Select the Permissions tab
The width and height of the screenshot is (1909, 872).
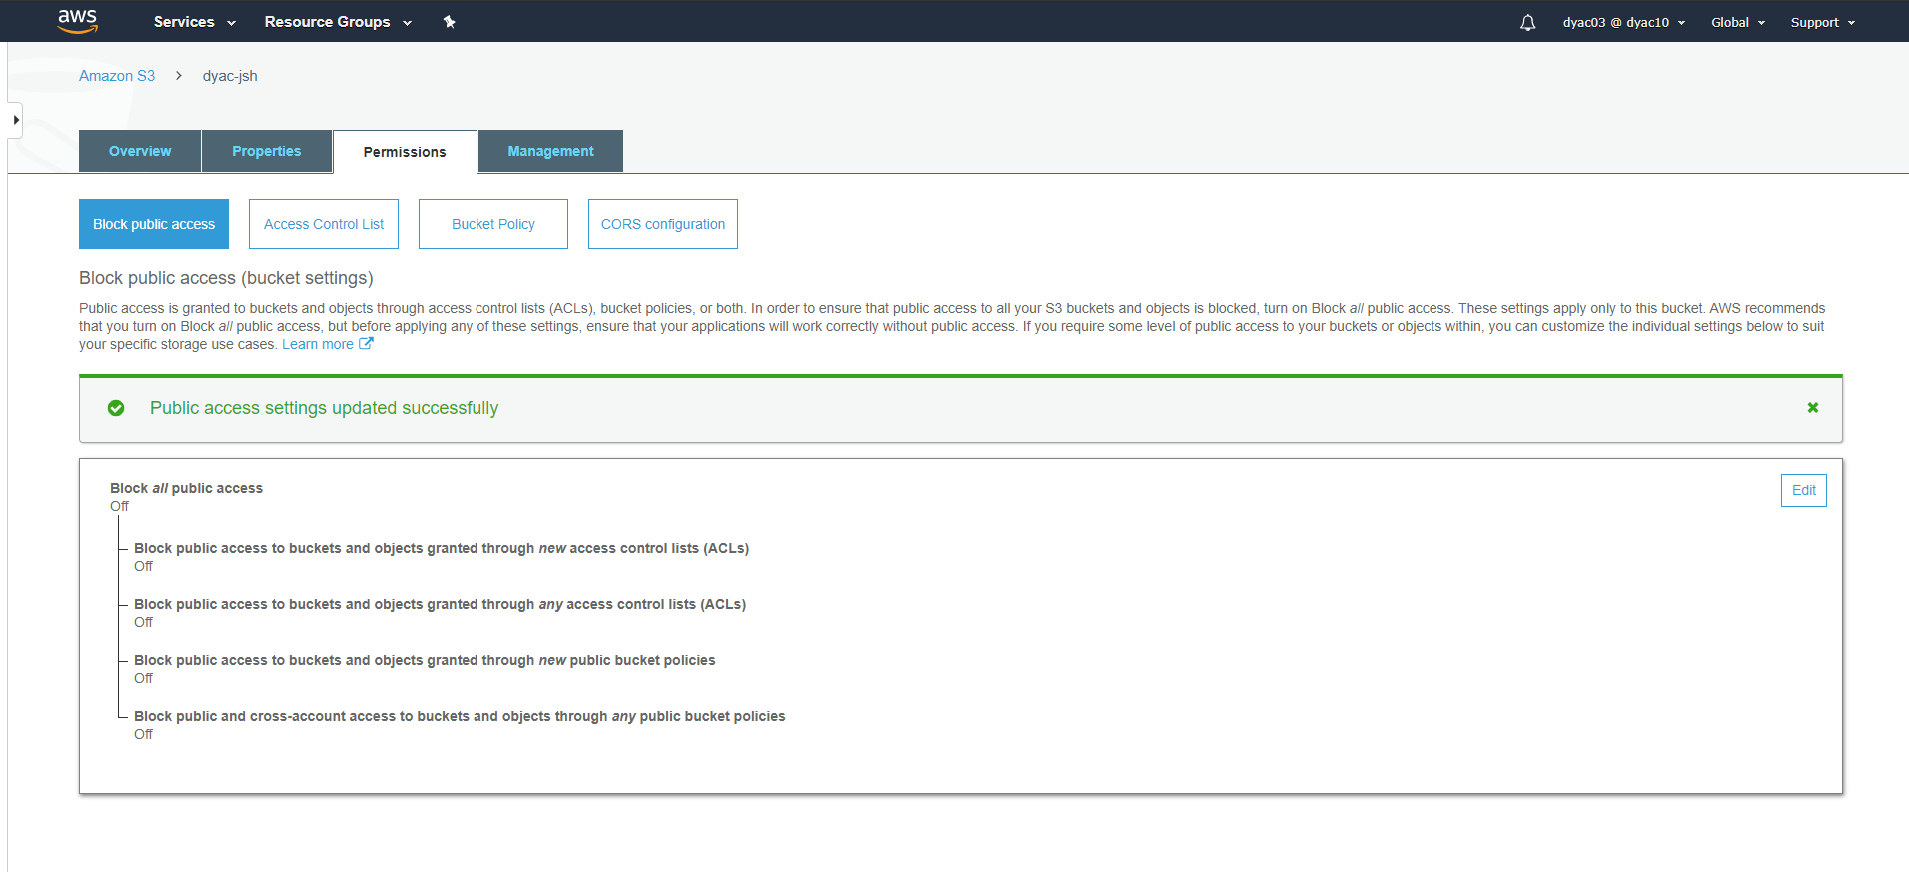click(405, 152)
